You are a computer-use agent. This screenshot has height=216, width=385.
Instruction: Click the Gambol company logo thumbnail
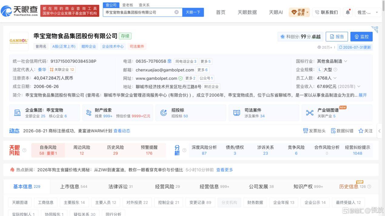point(19,41)
